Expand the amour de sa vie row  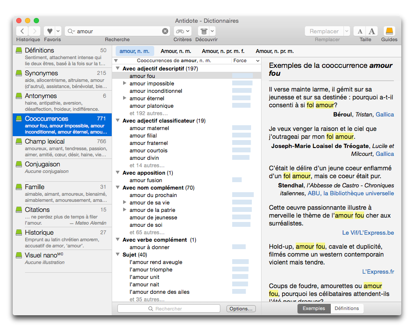(x=124, y=202)
